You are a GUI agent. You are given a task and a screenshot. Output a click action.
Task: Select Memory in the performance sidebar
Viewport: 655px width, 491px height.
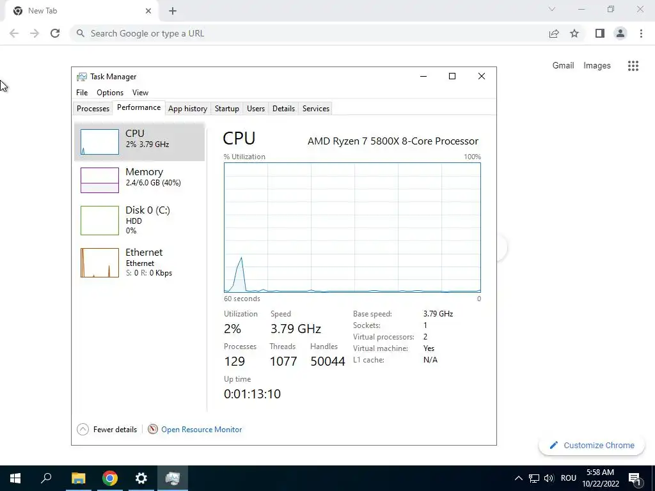(139, 180)
